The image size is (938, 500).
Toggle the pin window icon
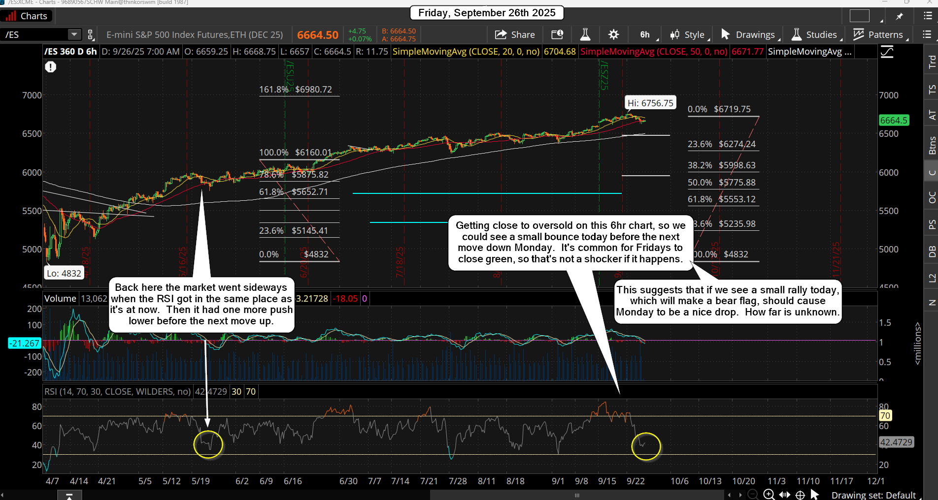pos(900,16)
